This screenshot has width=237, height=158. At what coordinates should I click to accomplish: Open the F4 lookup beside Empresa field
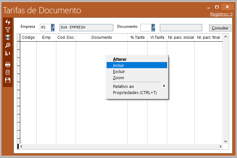tap(53, 27)
